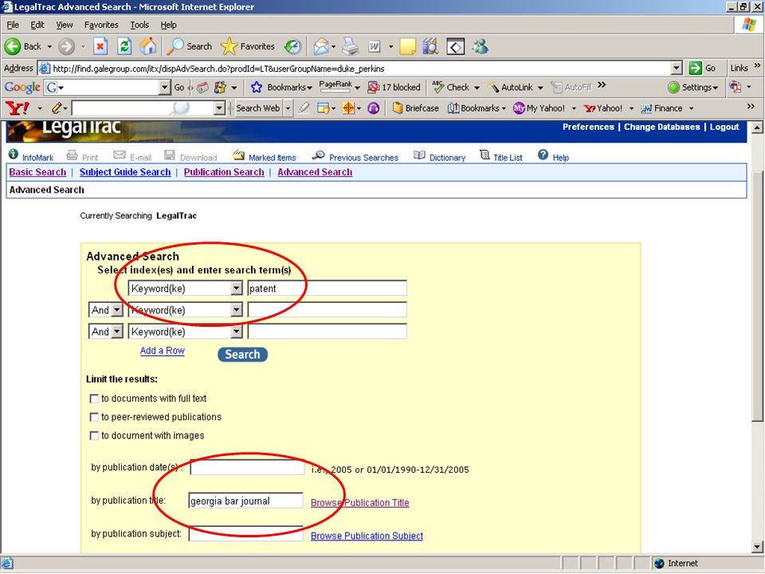Go to the Home page icon
Image resolution: width=765 pixels, height=574 pixels.
[148, 46]
